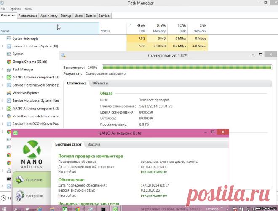Viewport: 278px width, 211px height.
Task: Click the NANO Антивирус Beta title bar icon
Action: pos(16,133)
